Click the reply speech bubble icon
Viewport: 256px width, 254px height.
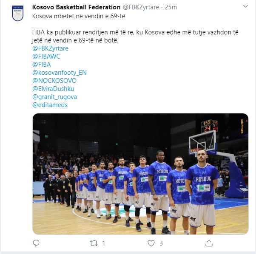[x=36, y=243]
